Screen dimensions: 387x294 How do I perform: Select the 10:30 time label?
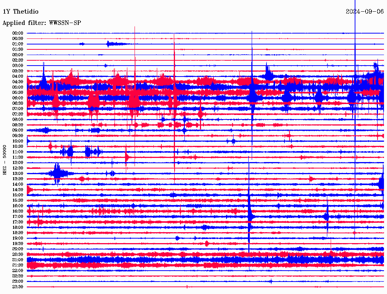pyautogui.click(x=18, y=147)
